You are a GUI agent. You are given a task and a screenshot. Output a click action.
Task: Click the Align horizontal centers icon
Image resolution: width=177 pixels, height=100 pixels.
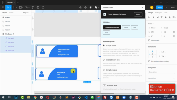(153, 17)
